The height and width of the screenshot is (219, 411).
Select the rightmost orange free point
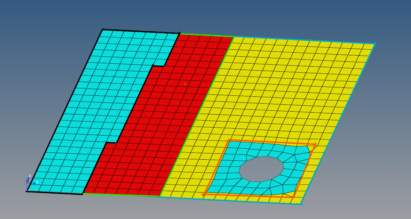pyautogui.click(x=369, y=137)
